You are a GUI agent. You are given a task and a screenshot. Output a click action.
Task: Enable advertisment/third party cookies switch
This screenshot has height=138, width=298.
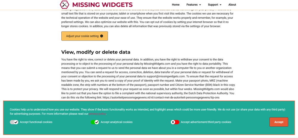click(175, 122)
